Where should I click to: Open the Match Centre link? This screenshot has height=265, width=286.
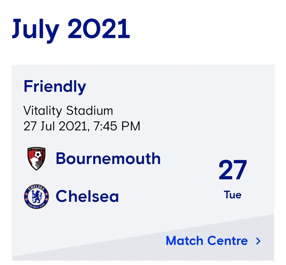point(207,241)
